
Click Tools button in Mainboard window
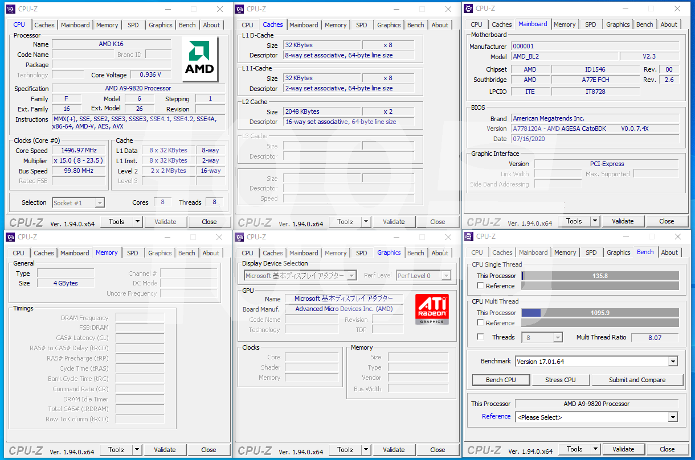(574, 221)
